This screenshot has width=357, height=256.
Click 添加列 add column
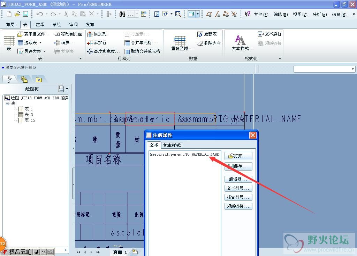point(97,34)
